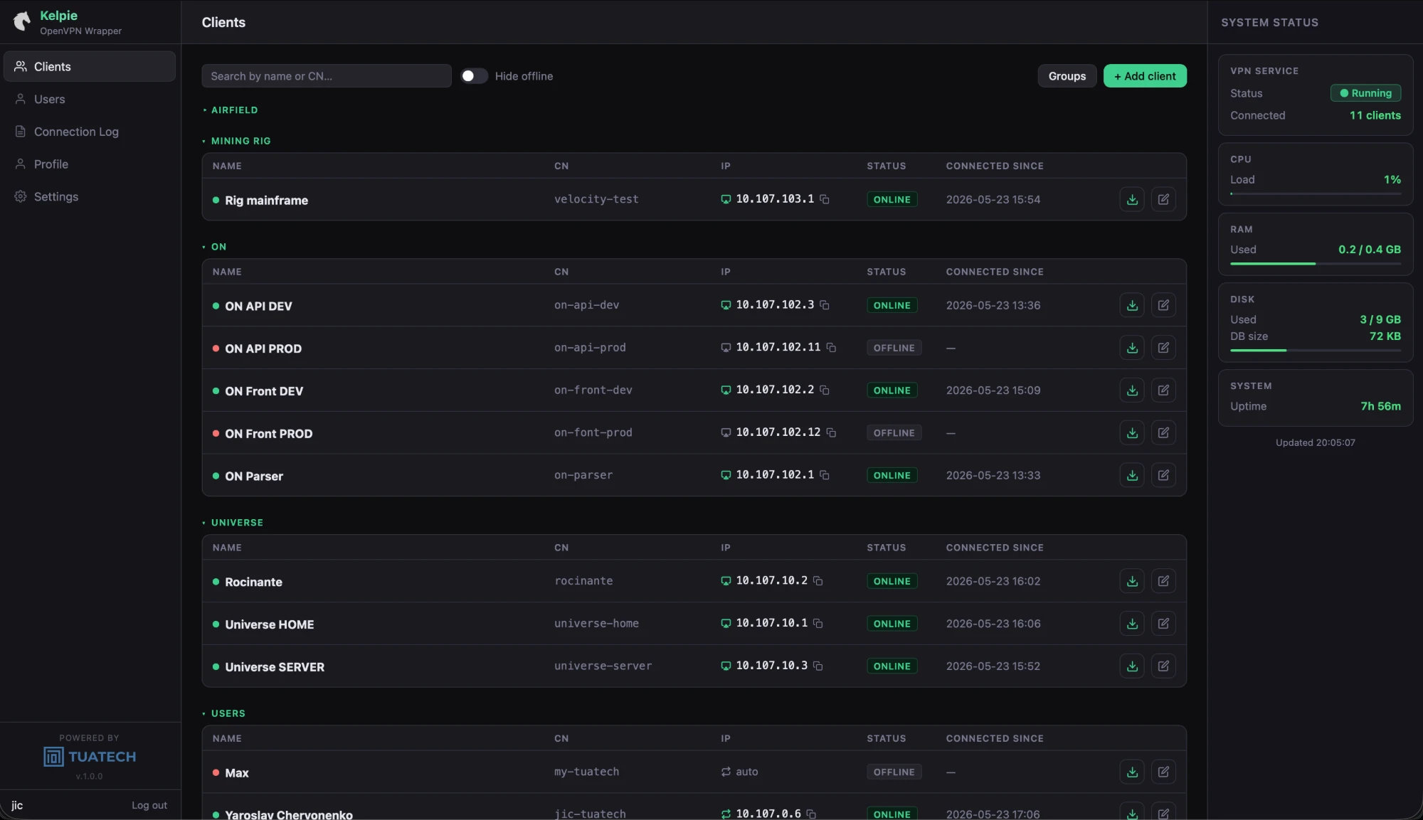Collapse the ON group
1423x820 pixels.
pyautogui.click(x=214, y=247)
